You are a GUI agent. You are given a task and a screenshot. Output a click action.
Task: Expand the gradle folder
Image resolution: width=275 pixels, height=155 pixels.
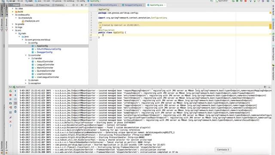tap(12, 24)
